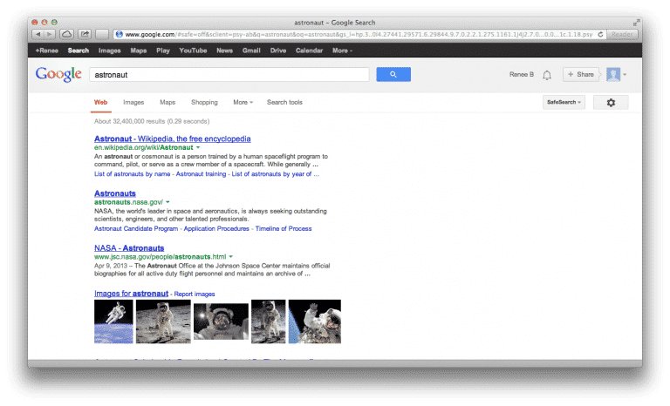Click the Safari back arrow
Screen dimensions: 670x406
[38, 34]
